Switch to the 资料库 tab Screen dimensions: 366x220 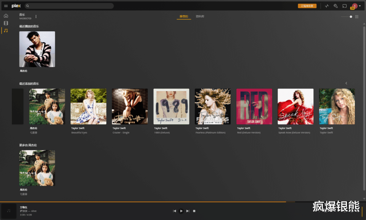click(x=200, y=16)
